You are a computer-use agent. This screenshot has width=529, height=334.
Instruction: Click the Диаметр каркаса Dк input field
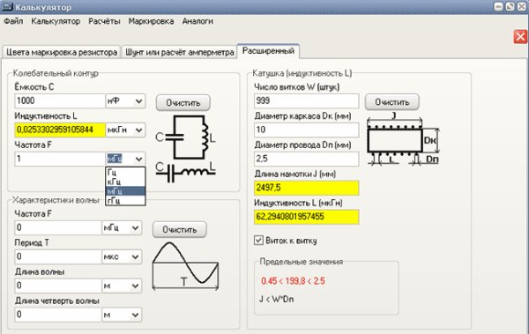(306, 130)
